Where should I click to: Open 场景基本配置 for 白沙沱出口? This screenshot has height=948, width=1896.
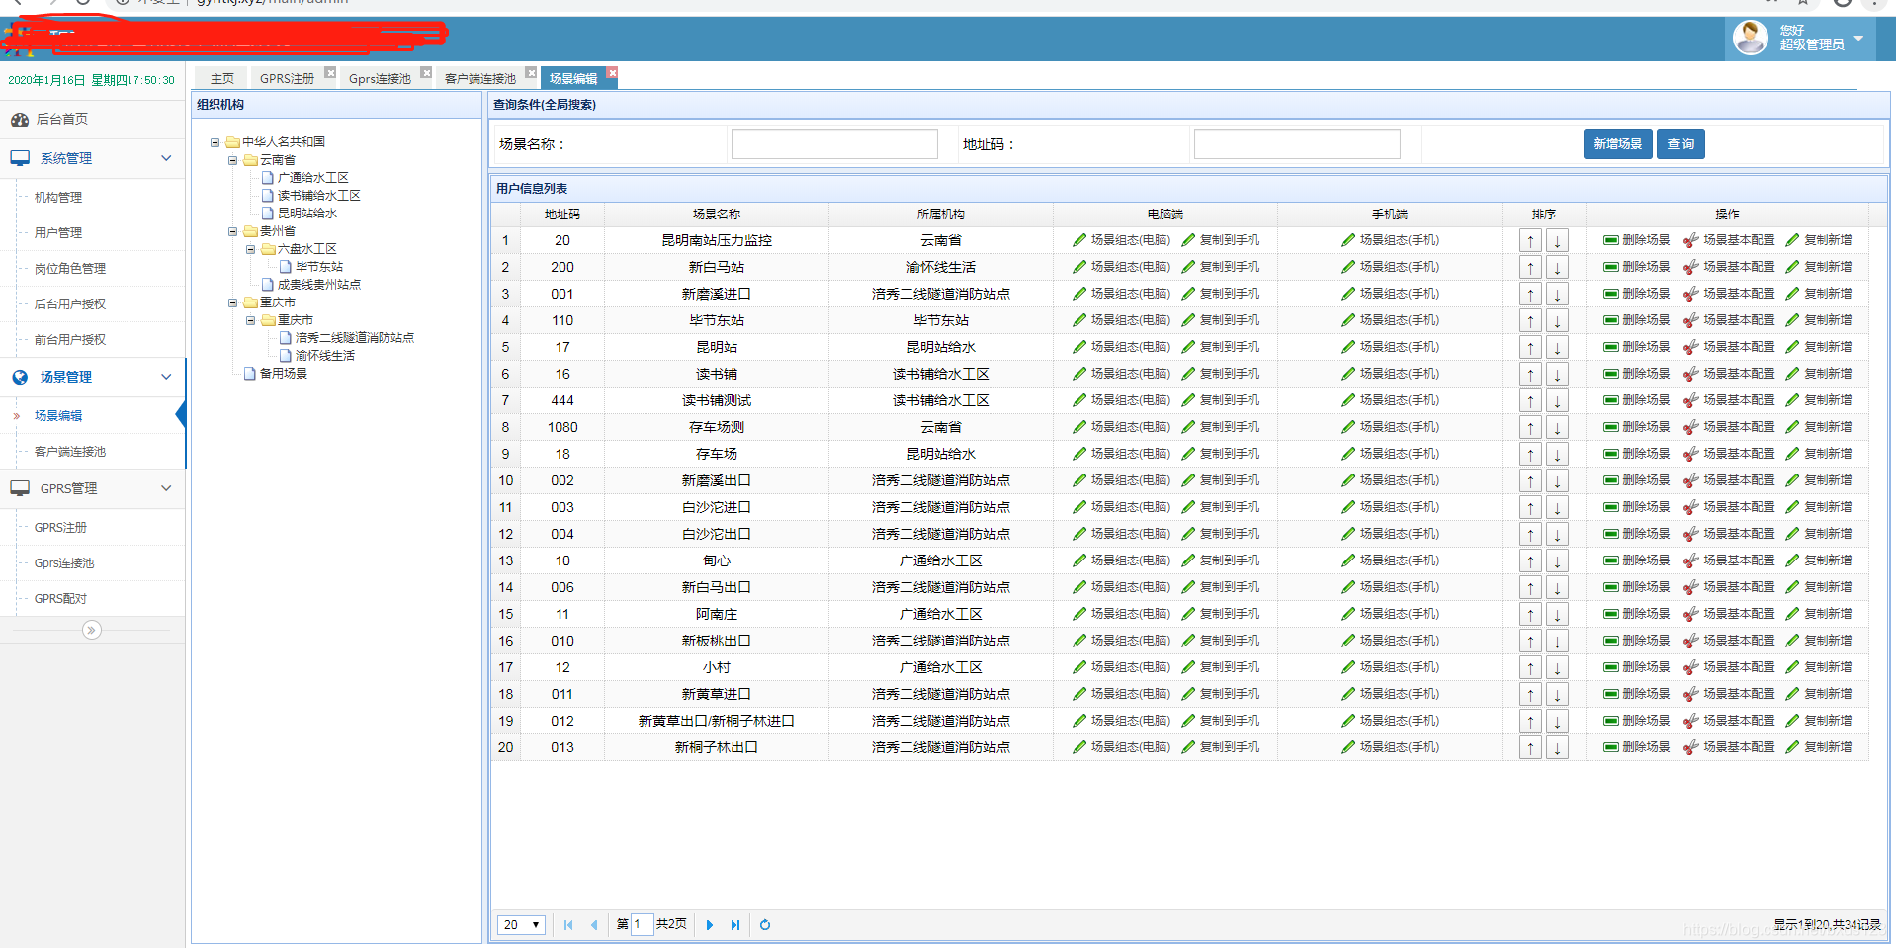[1729, 534]
